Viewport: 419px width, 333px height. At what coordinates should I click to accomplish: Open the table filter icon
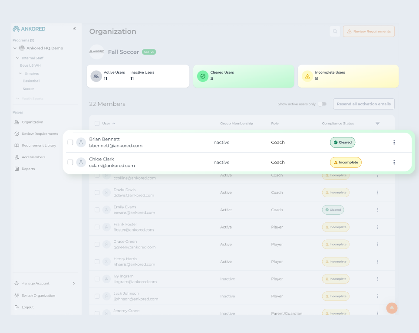[x=377, y=124]
